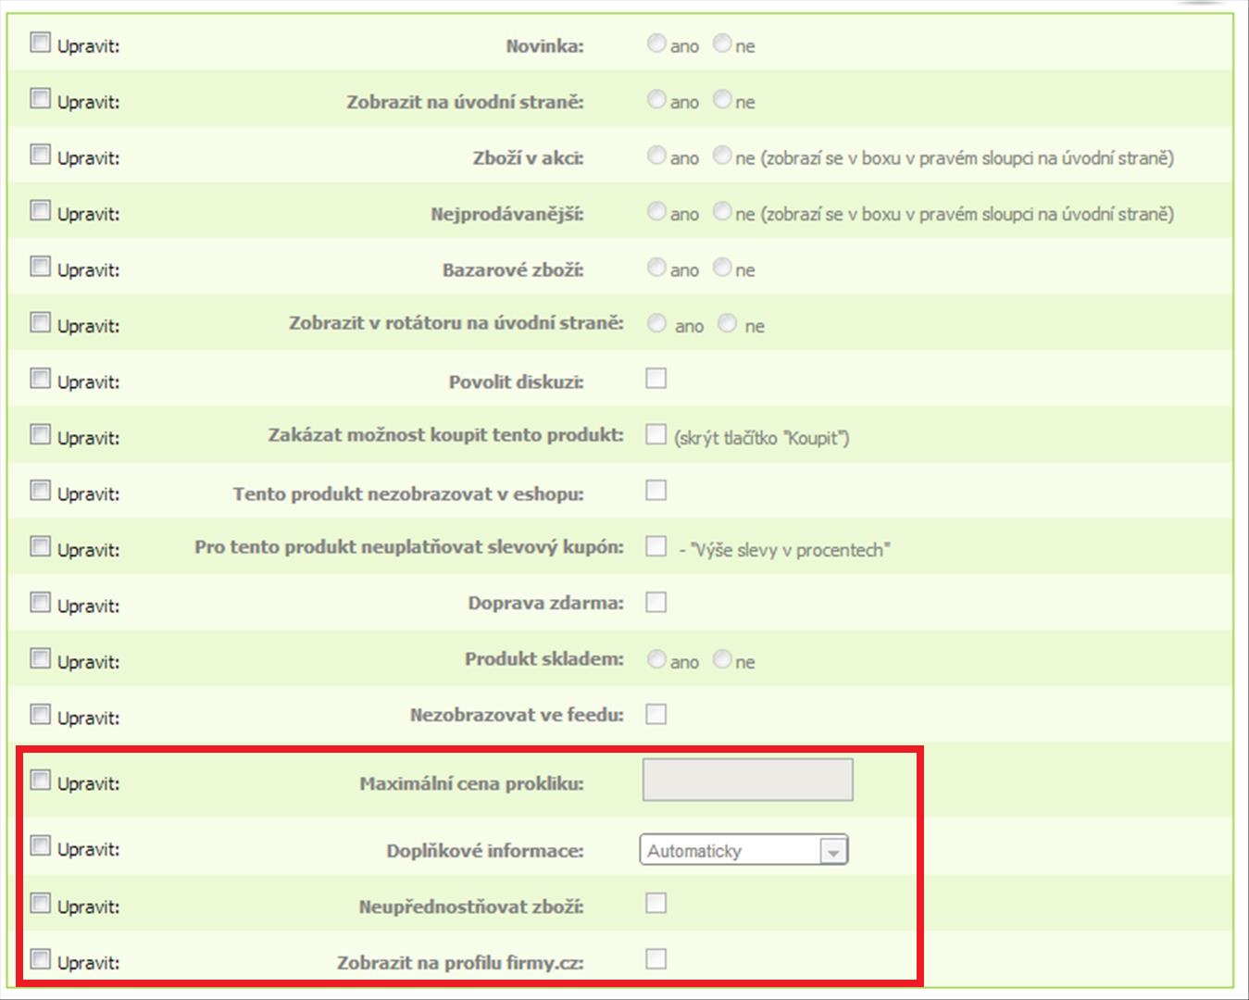Choose 'ano' for Zobrazit na úvodní straně
Viewport: 1249px width, 1000px height.
pyautogui.click(x=656, y=99)
